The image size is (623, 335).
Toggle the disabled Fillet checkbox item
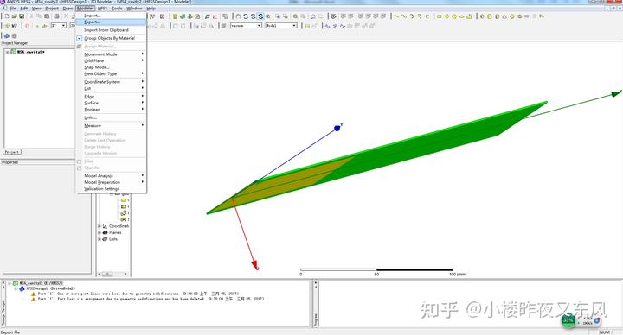pyautogui.click(x=79, y=161)
